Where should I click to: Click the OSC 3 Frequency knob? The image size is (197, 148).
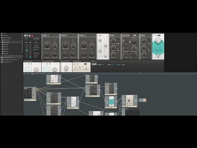click(84, 44)
